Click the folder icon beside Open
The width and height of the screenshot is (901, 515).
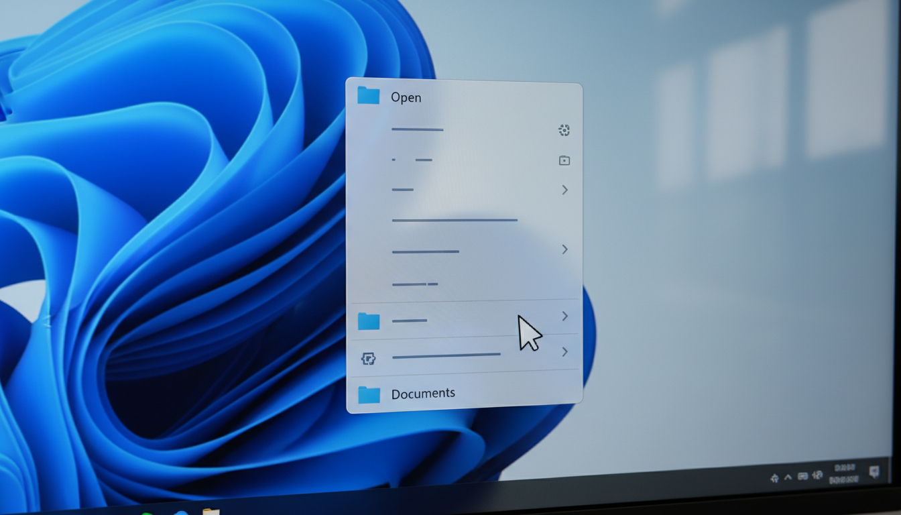tap(368, 96)
